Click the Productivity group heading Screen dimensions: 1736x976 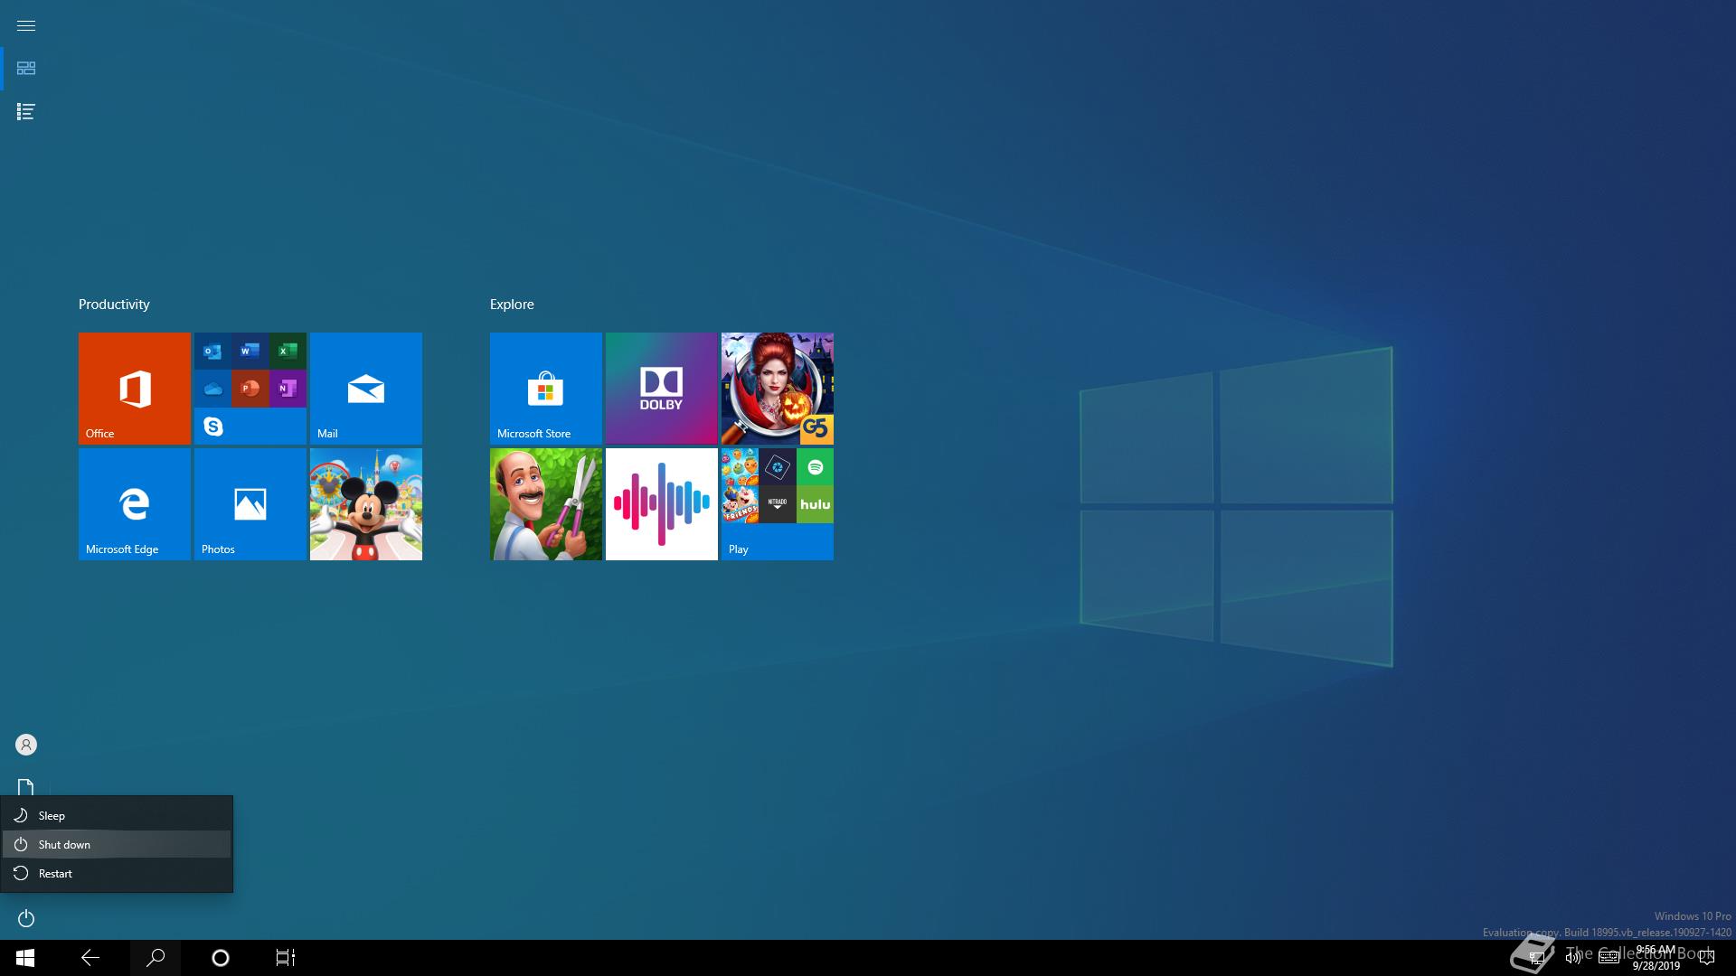(114, 305)
